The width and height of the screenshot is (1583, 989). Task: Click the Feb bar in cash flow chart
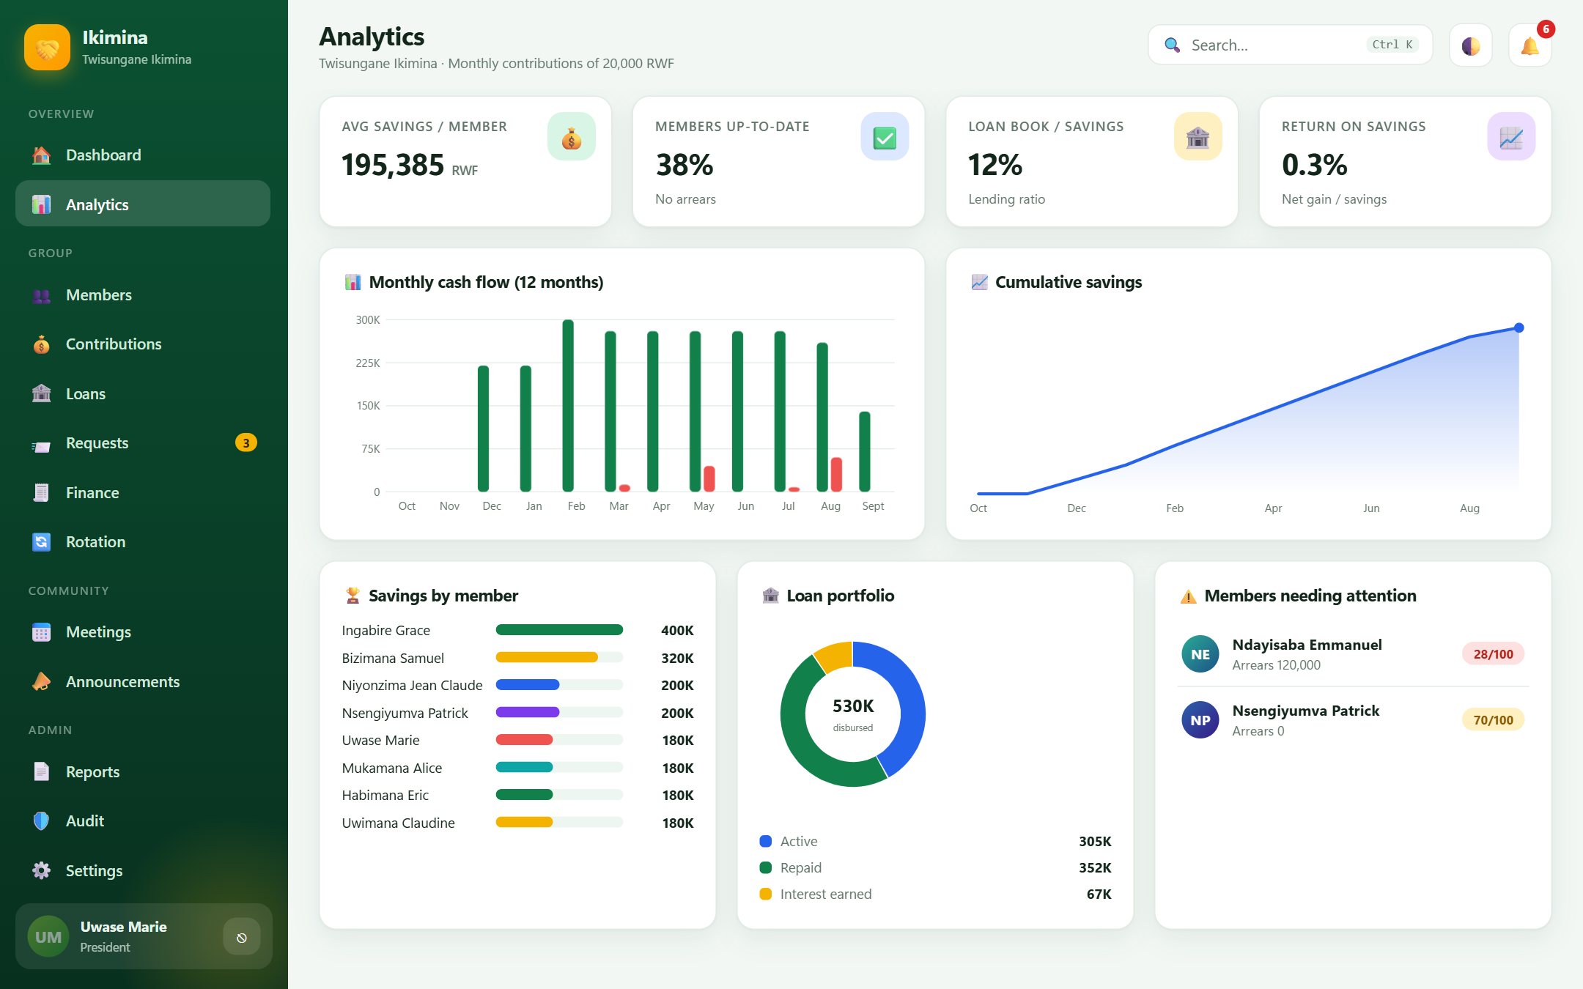[x=568, y=405]
